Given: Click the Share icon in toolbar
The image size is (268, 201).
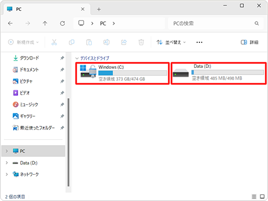Looking at the screenshot, I should (x=124, y=42).
